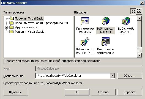Click the Консольное приложение label
Viewport: 145px width, 99px height.
click(x=105, y=51)
